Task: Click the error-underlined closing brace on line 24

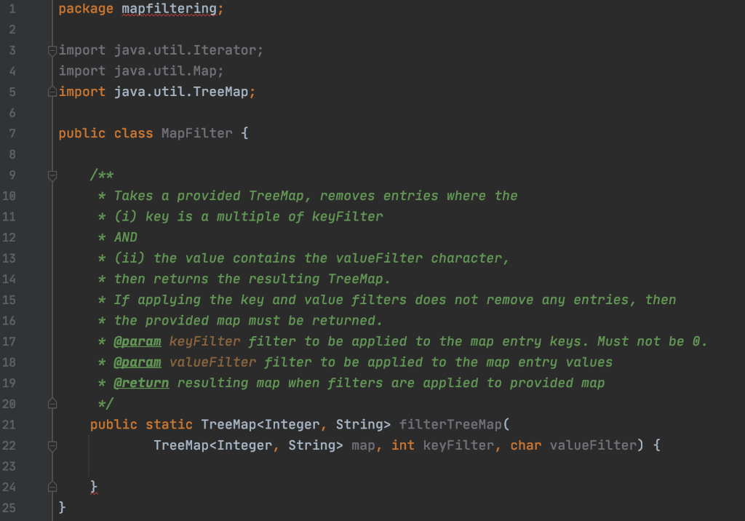Action: point(94,487)
